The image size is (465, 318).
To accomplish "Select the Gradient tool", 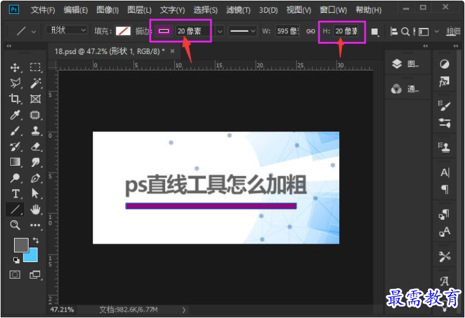I will [x=15, y=162].
